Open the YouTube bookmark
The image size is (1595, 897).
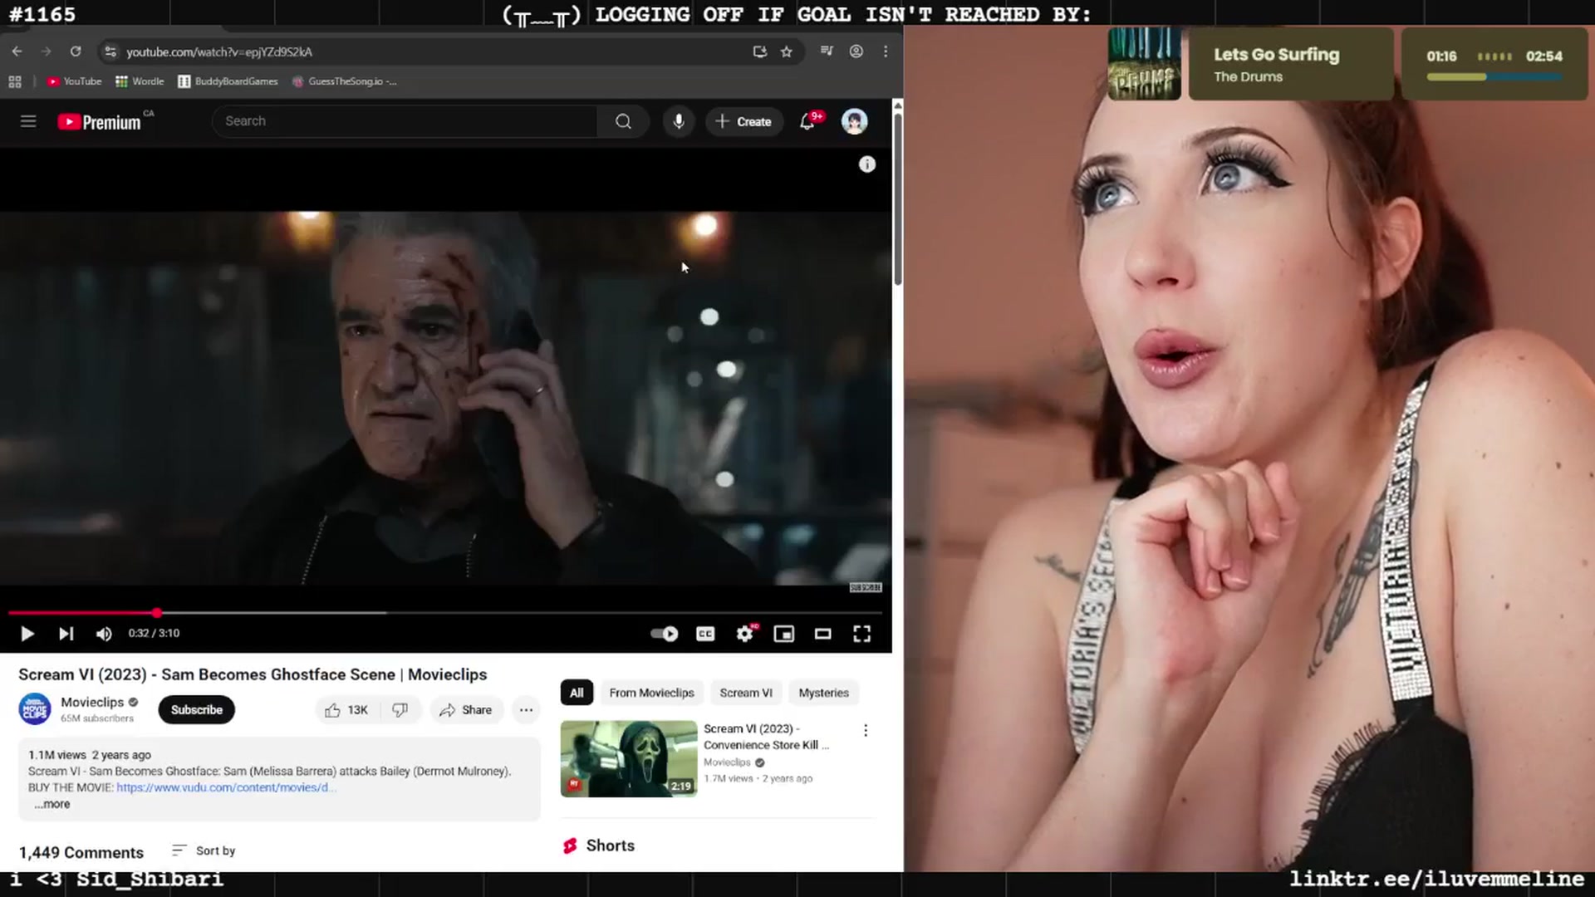click(74, 81)
